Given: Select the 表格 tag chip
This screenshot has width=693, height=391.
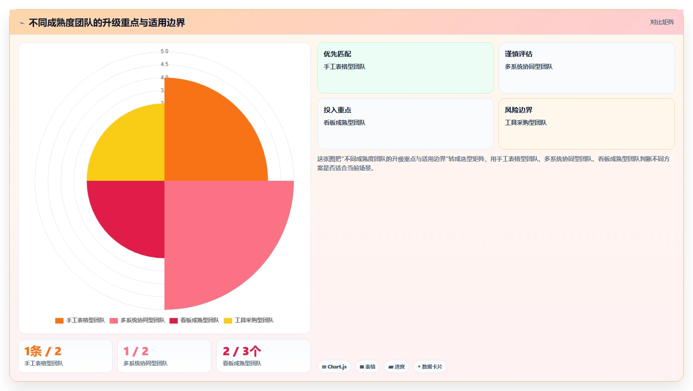Looking at the screenshot, I should [367, 367].
